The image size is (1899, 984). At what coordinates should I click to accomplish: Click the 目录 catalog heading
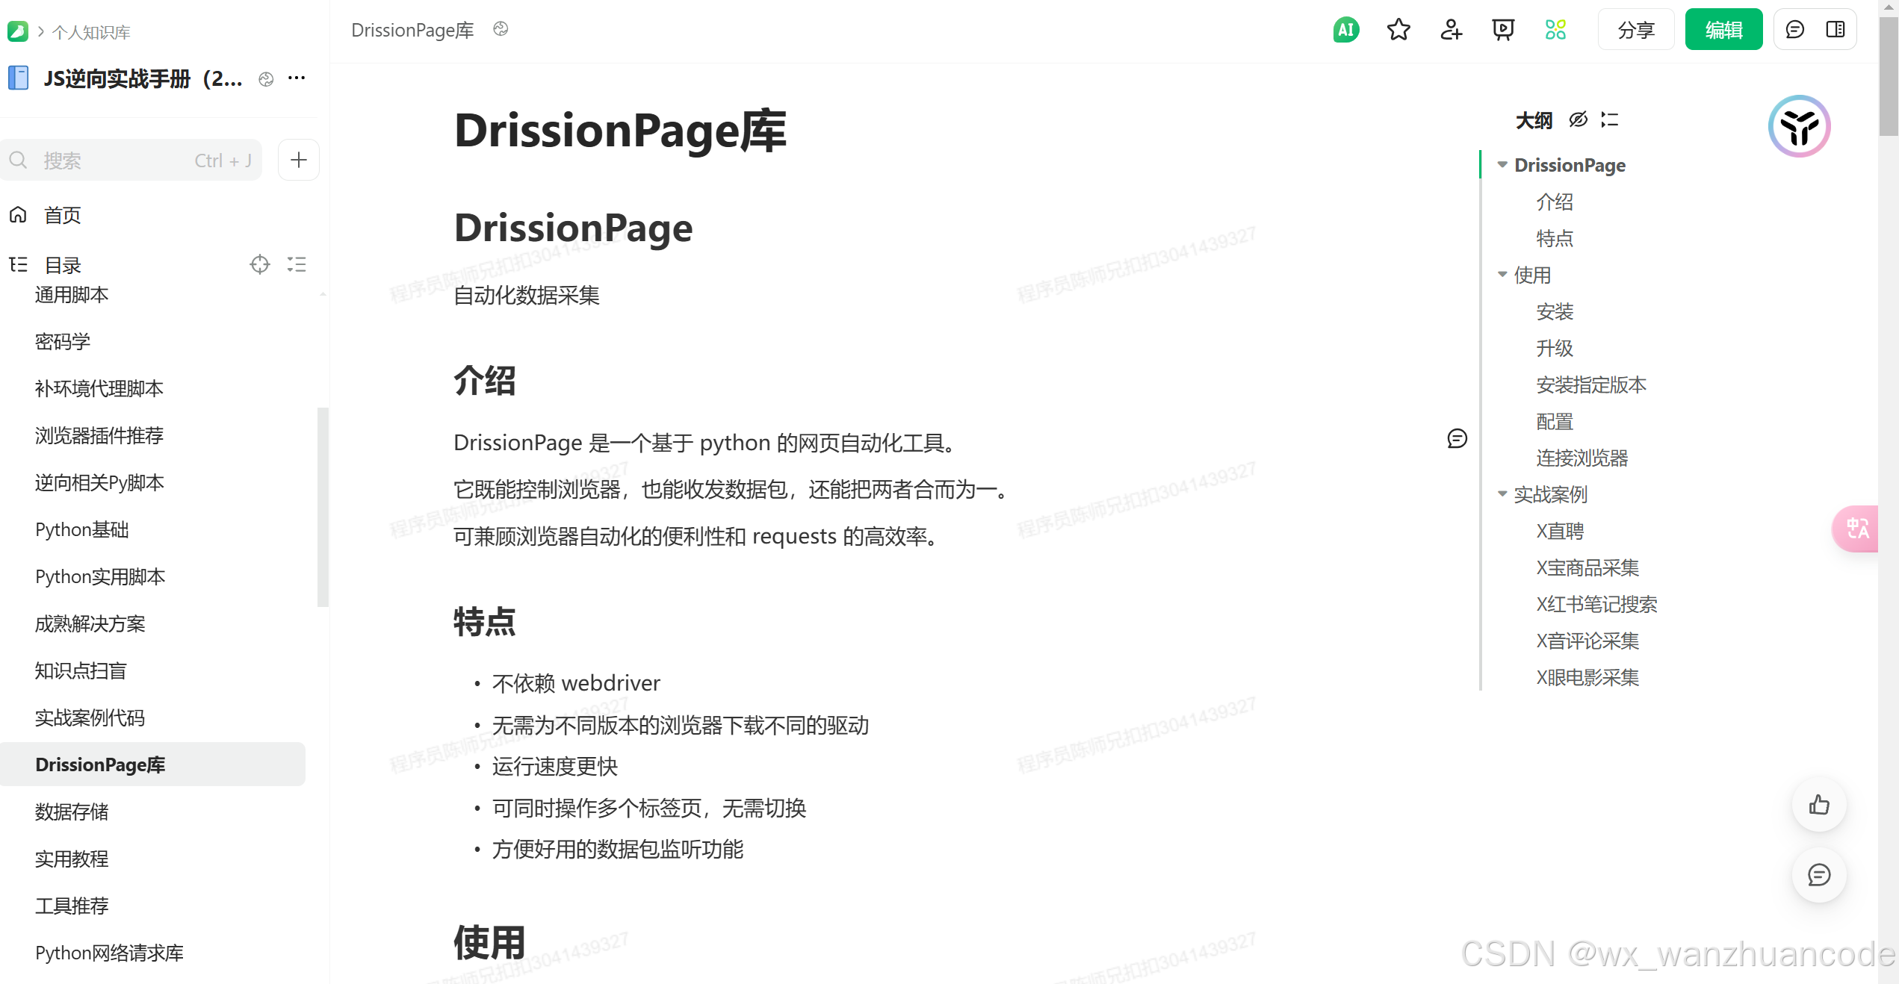(63, 264)
